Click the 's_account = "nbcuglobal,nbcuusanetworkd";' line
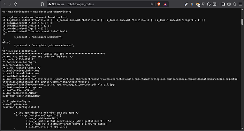This screenshot has width=244, height=131. coord(44,45)
